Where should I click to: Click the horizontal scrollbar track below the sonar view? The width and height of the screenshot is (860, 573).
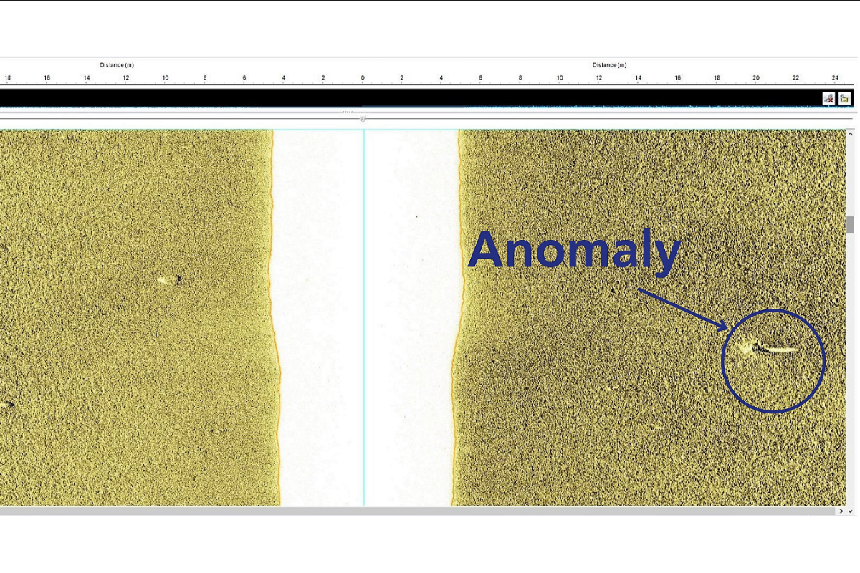430,511
